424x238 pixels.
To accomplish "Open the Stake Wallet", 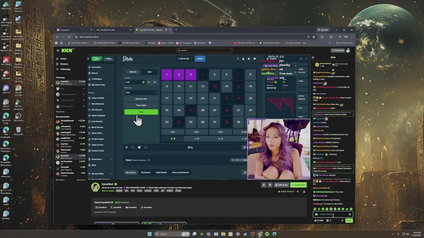I will tap(200, 59).
